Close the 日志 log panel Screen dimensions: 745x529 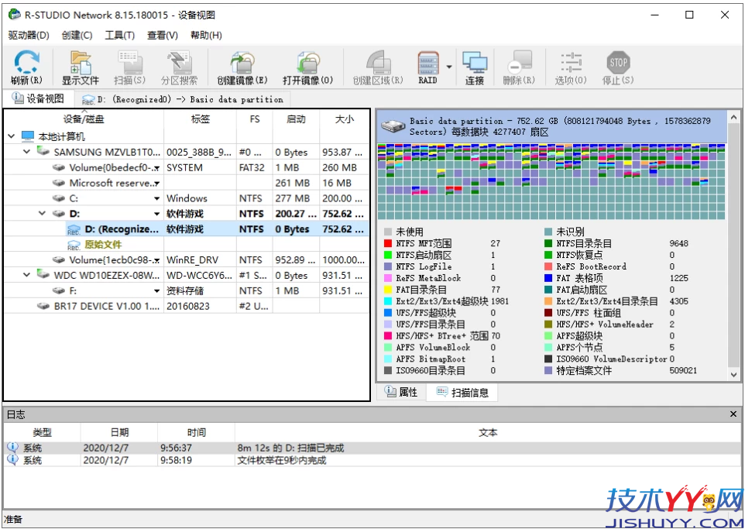733,414
